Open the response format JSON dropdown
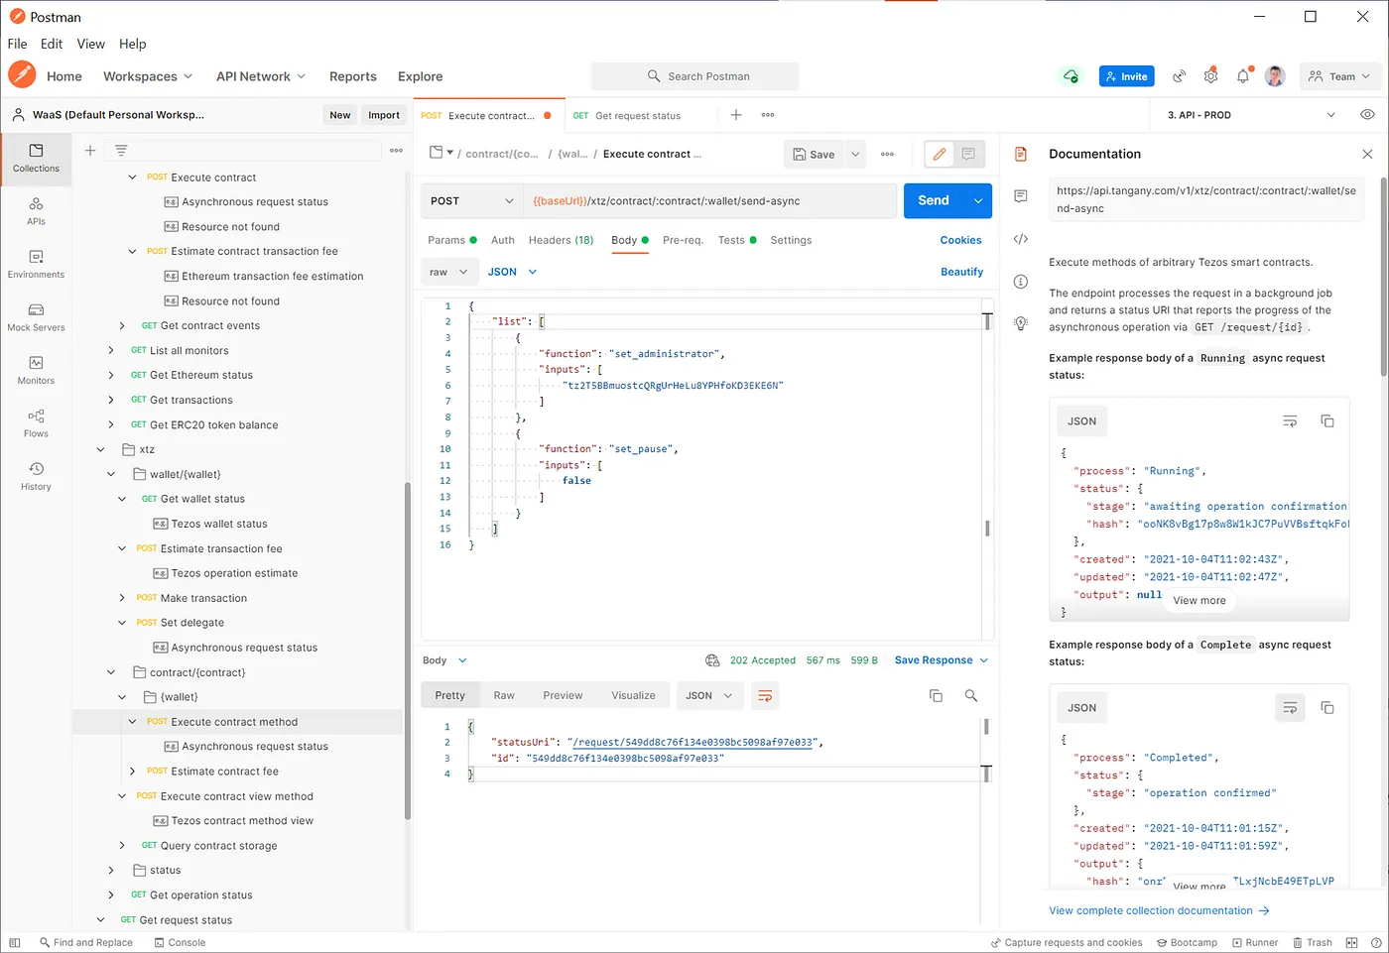This screenshot has width=1389, height=953. pyautogui.click(x=708, y=696)
